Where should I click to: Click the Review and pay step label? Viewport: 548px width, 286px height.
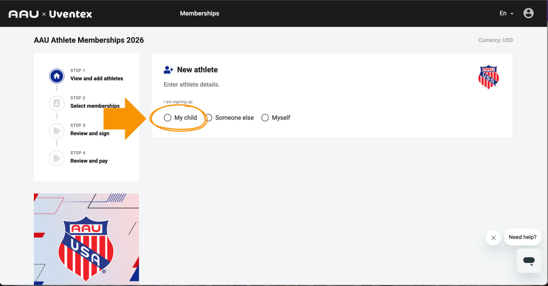[89, 161]
